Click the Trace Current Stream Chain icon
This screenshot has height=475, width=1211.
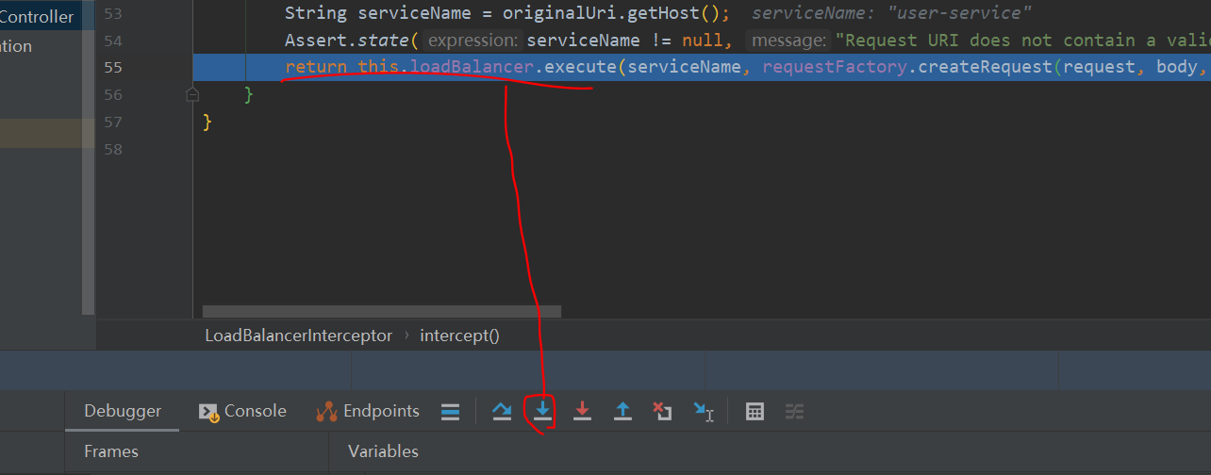click(795, 411)
